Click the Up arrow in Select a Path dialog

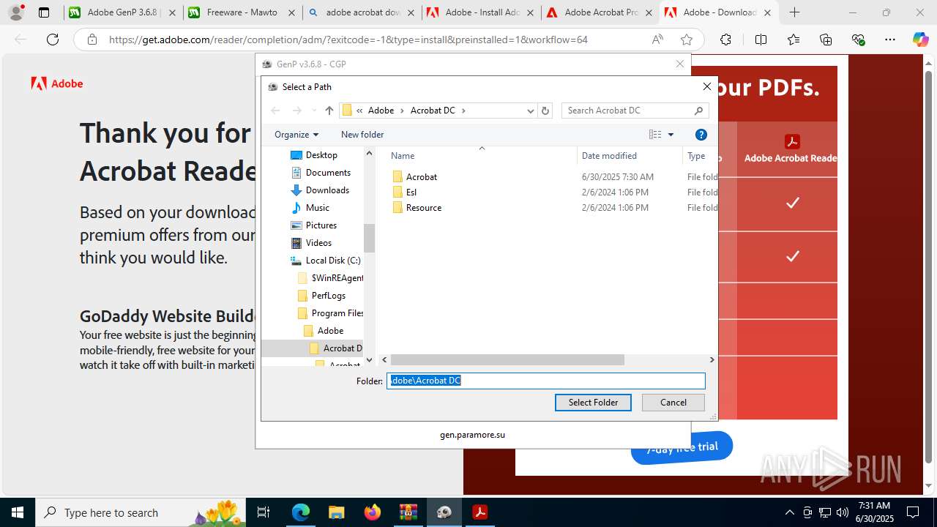[329, 111]
